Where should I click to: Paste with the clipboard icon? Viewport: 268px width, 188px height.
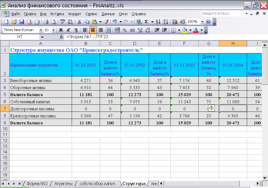point(94,22)
